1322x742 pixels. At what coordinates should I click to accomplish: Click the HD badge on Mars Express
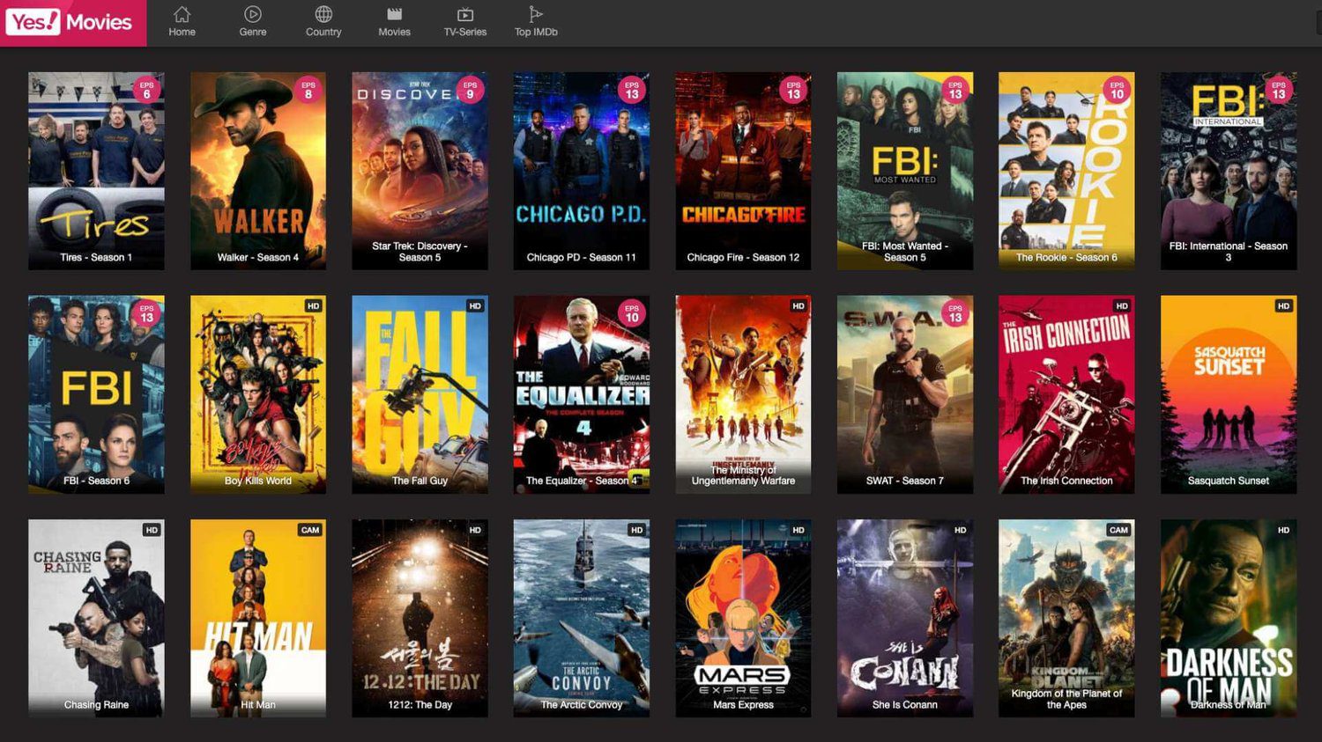(798, 530)
